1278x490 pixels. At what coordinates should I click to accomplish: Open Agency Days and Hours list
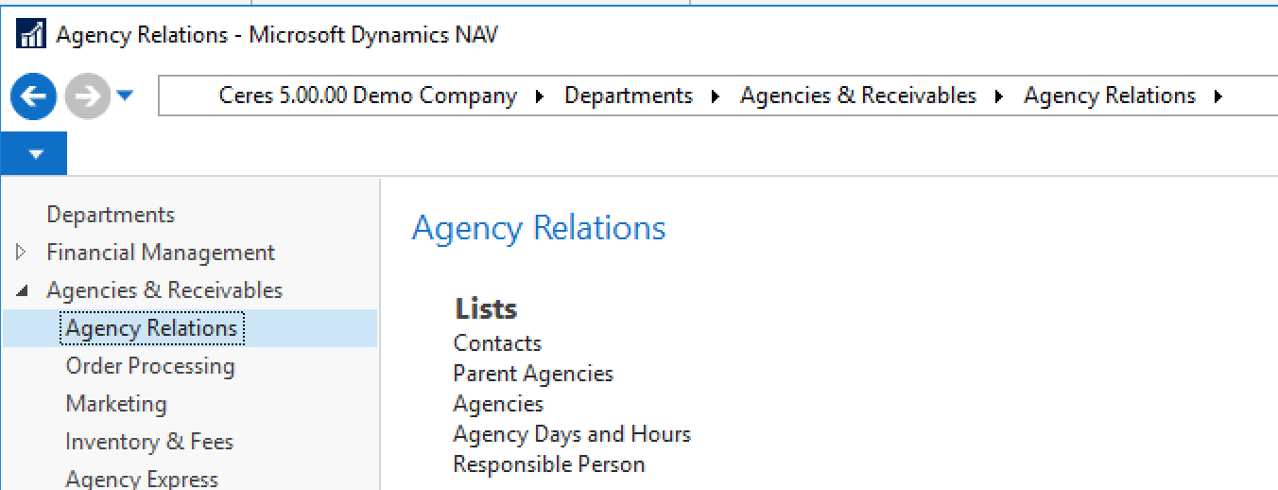pyautogui.click(x=572, y=434)
